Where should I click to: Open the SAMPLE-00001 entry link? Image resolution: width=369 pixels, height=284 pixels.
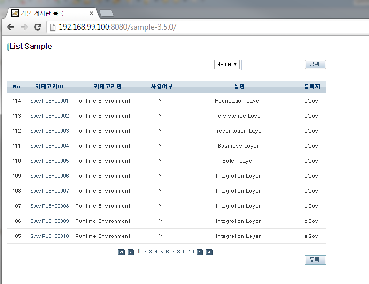[x=49, y=101]
